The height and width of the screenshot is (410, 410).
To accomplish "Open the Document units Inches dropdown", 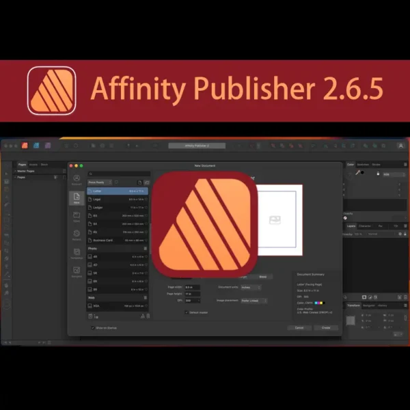I will (x=251, y=287).
